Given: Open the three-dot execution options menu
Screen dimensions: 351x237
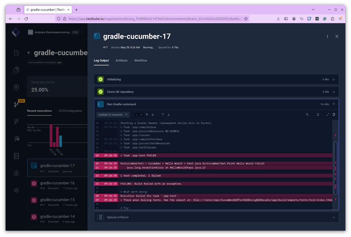Looking at the screenshot, I should [x=327, y=37].
